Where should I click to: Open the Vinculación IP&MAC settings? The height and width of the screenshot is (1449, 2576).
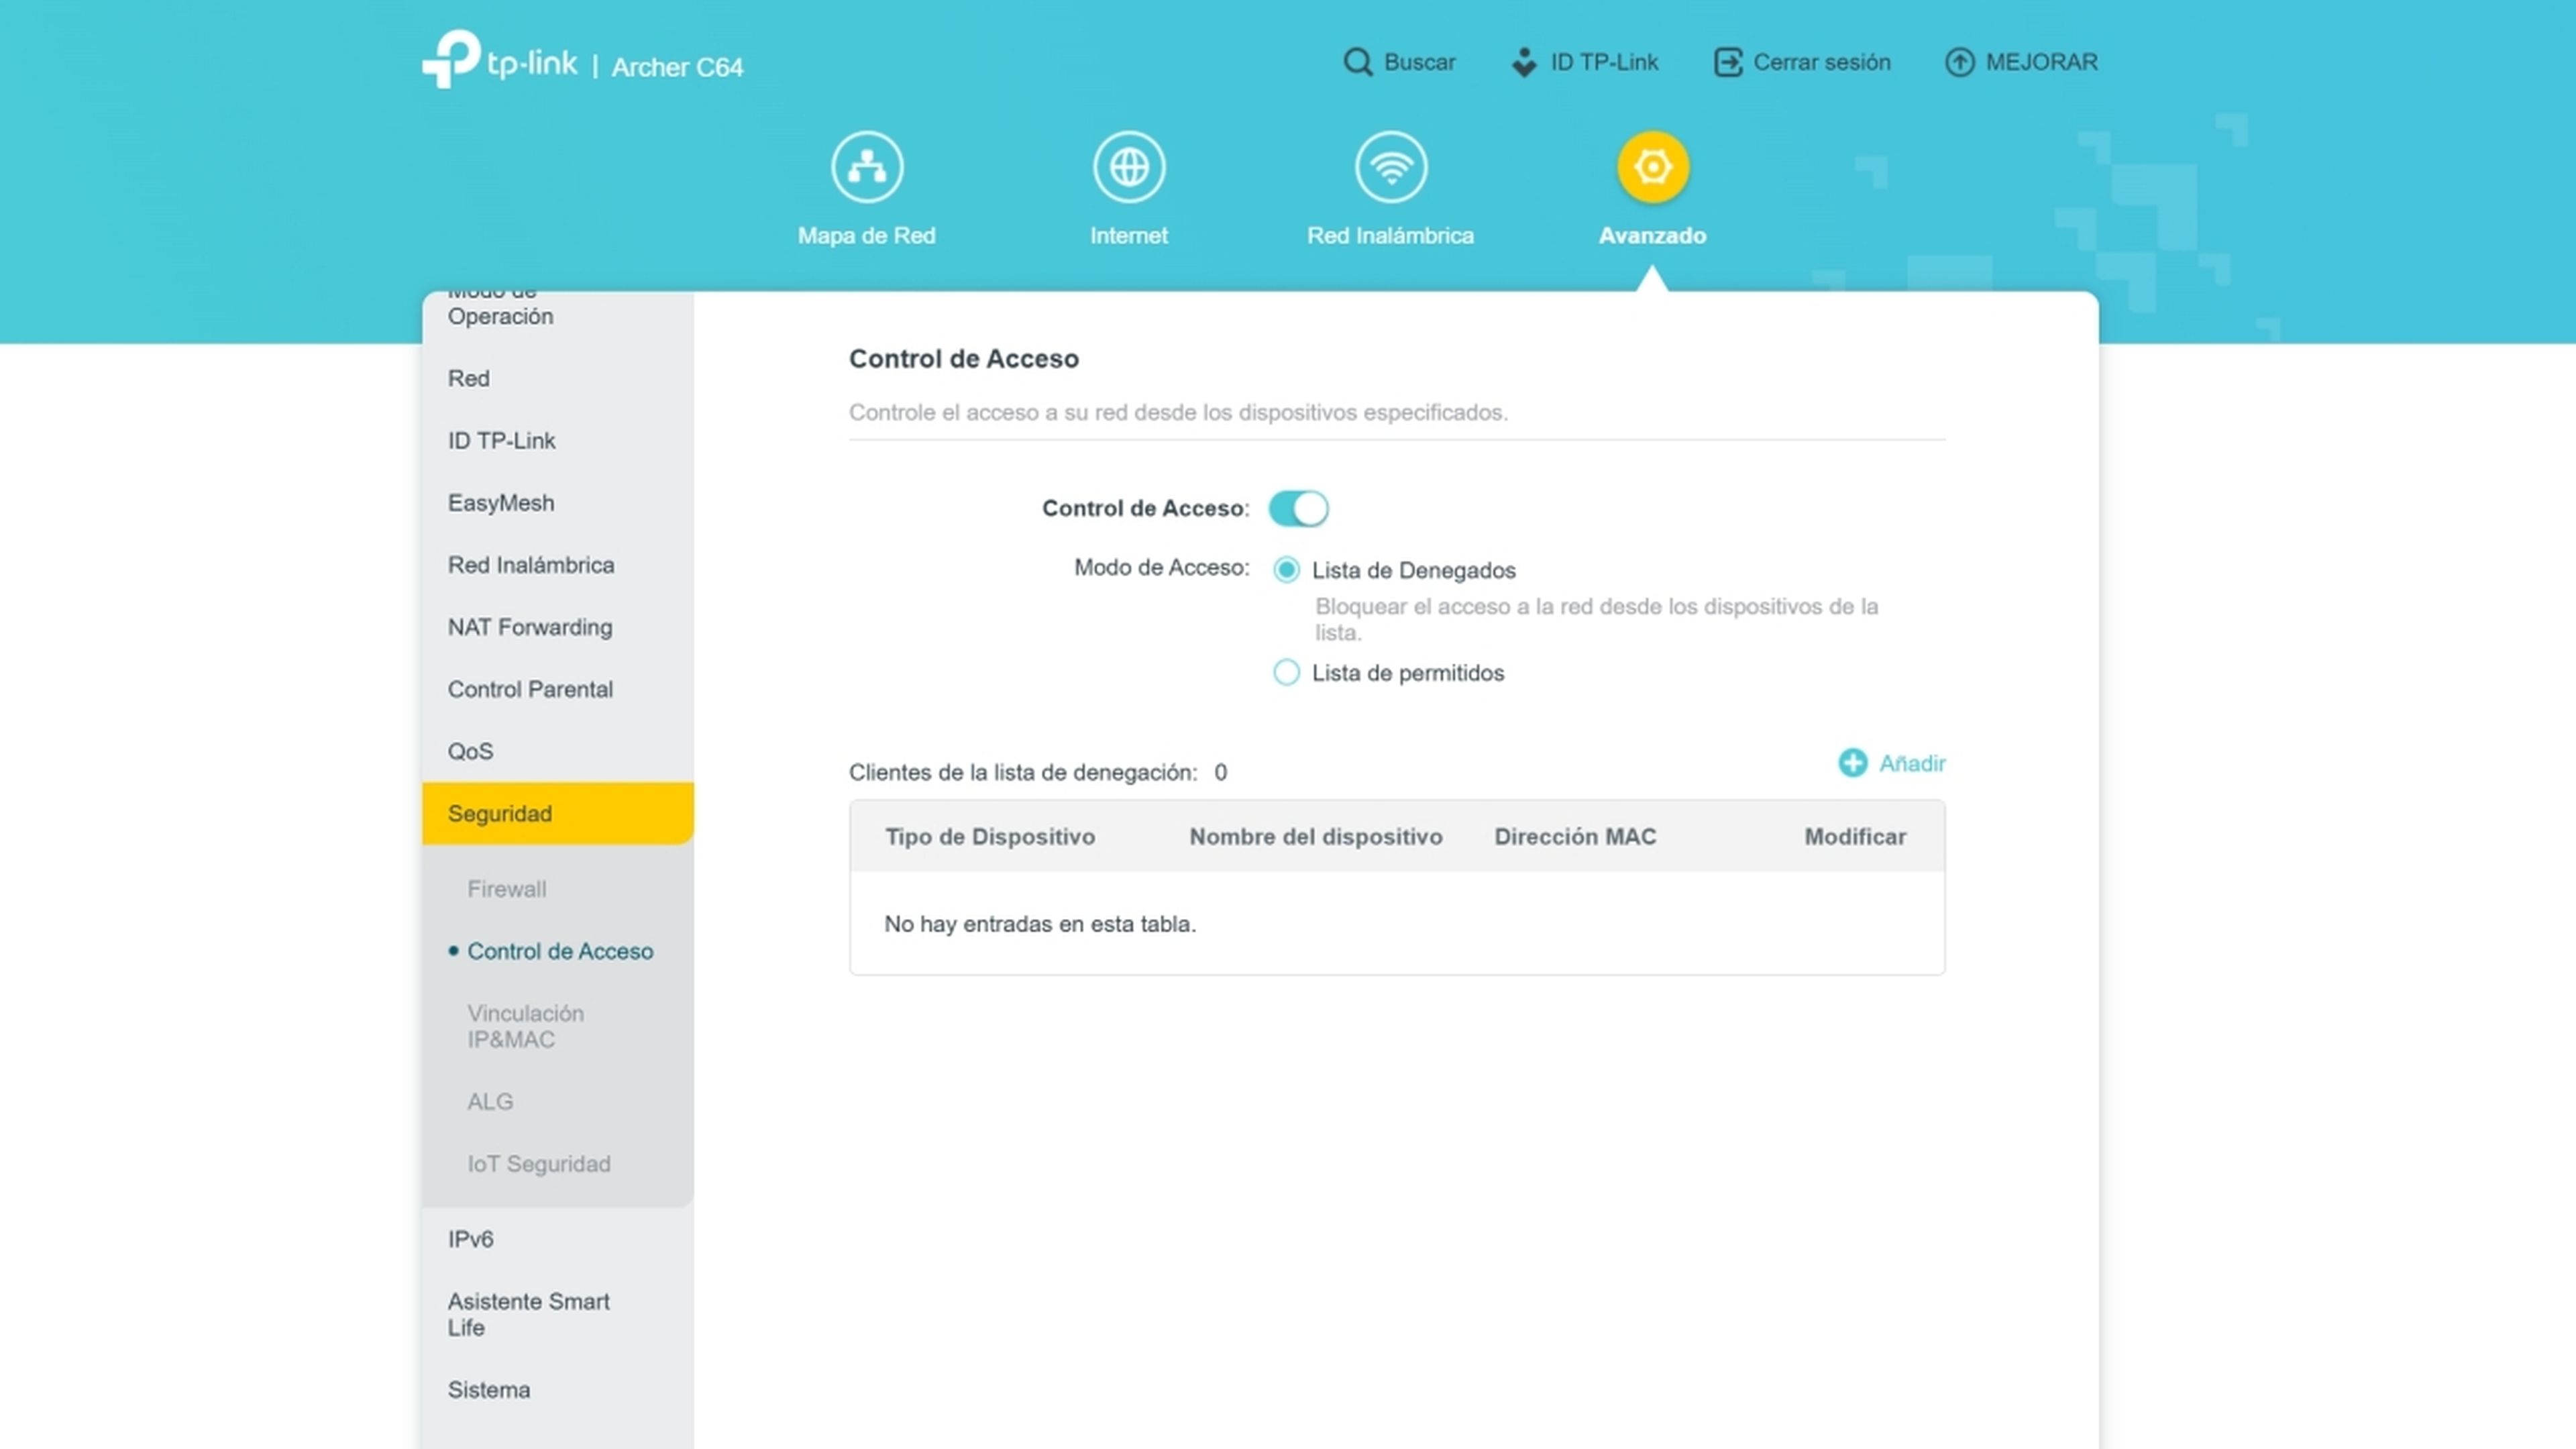pyautogui.click(x=525, y=1026)
